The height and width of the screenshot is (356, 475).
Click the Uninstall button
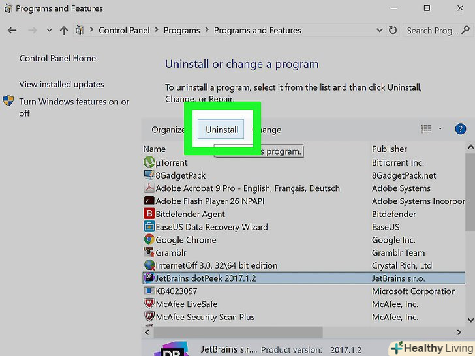[x=221, y=129]
